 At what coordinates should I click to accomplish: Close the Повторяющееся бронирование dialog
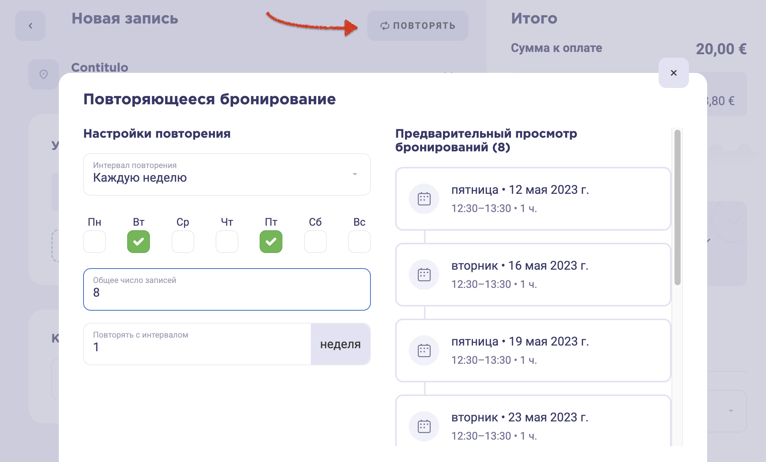[x=674, y=73]
